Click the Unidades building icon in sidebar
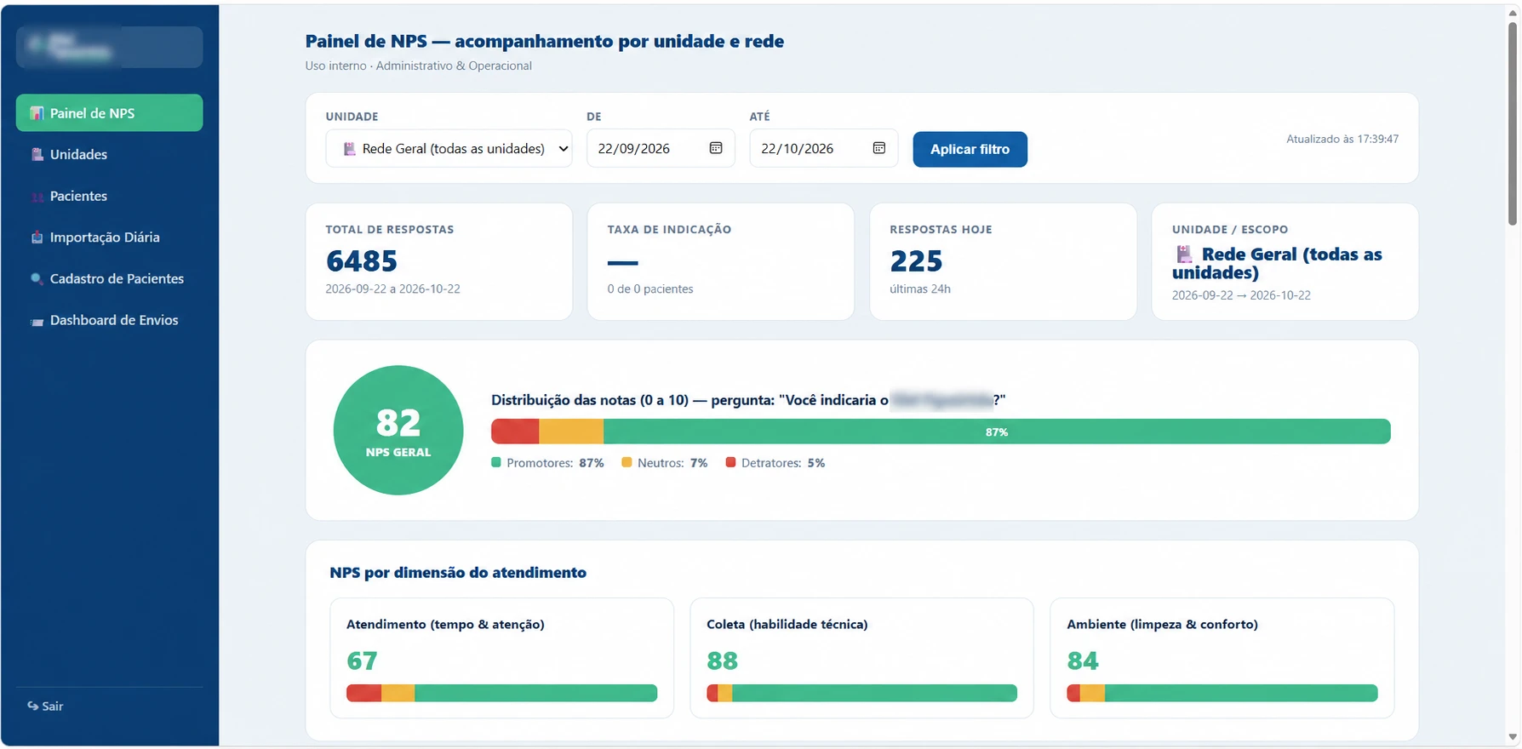The image size is (1522, 749). tap(37, 154)
